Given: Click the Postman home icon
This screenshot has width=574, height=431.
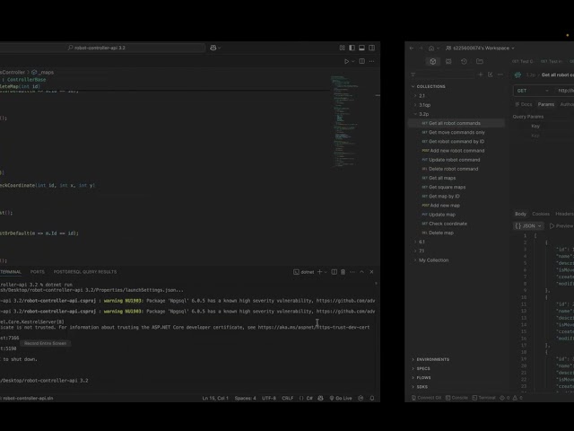Looking at the screenshot, I should [431, 48].
